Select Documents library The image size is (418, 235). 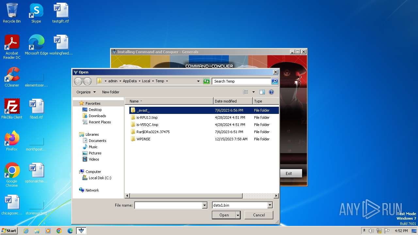point(97,141)
